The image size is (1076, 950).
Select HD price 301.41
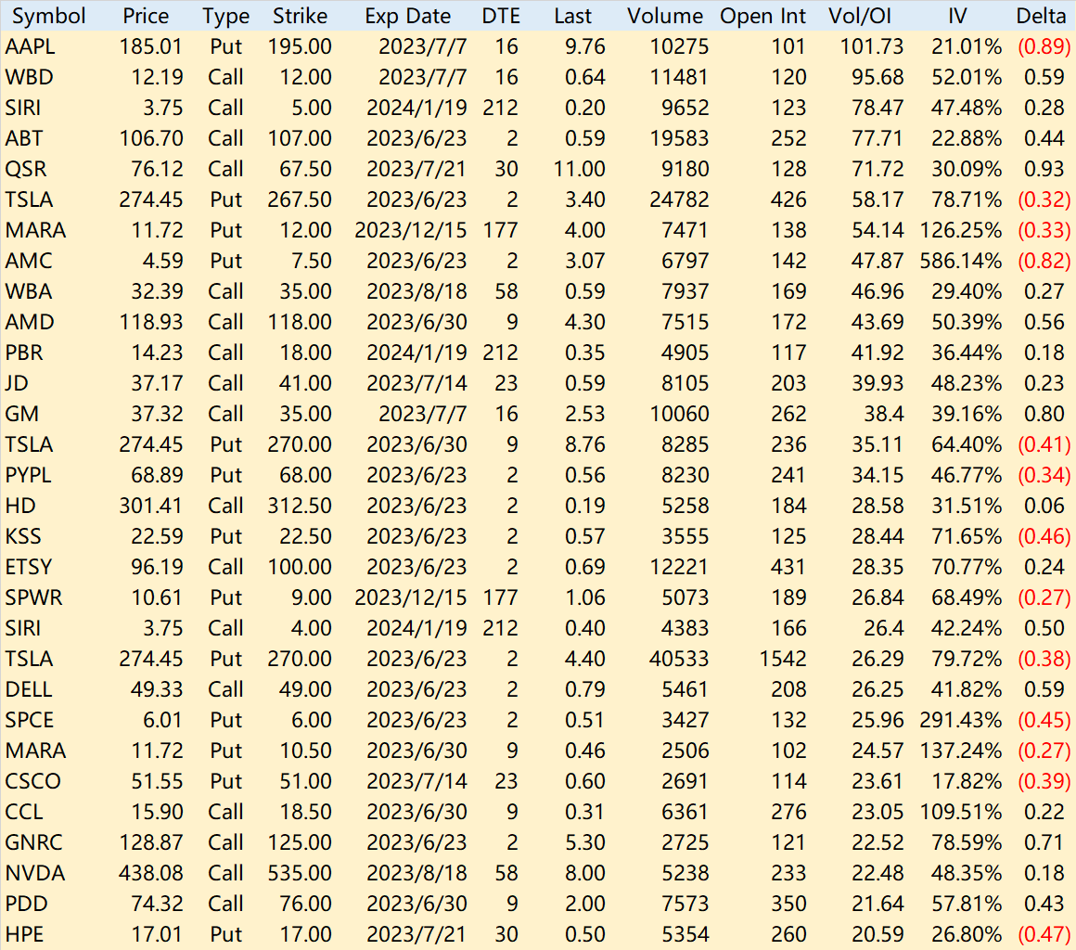click(151, 506)
